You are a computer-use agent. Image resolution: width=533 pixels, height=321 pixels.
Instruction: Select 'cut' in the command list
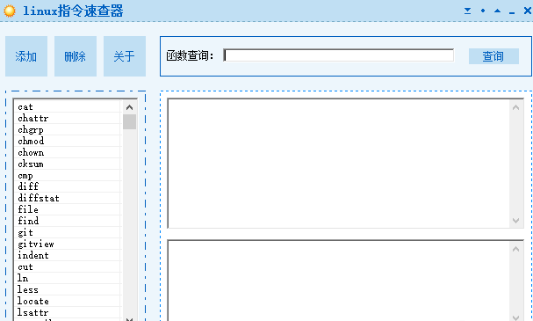[68, 266]
